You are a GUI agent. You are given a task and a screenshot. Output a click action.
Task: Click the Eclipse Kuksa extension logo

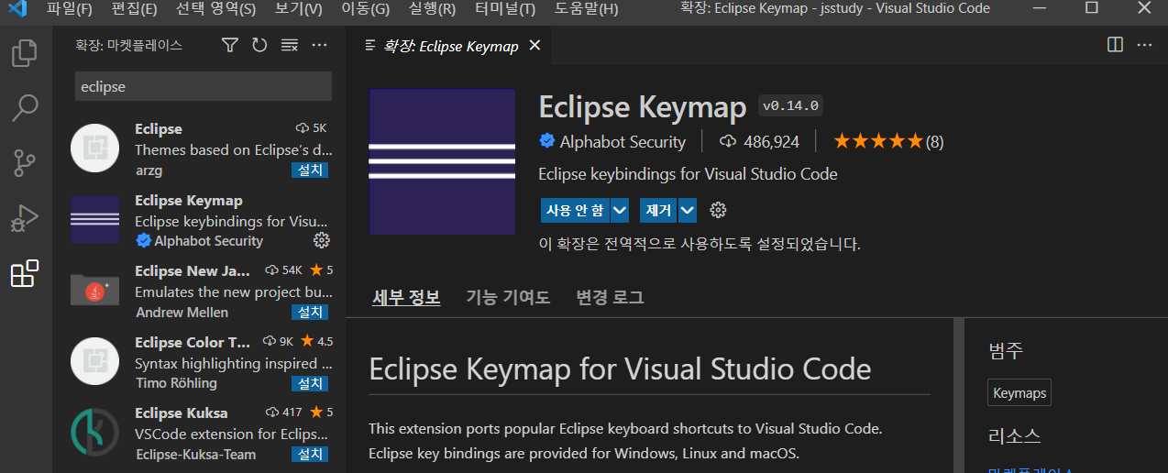click(x=95, y=432)
